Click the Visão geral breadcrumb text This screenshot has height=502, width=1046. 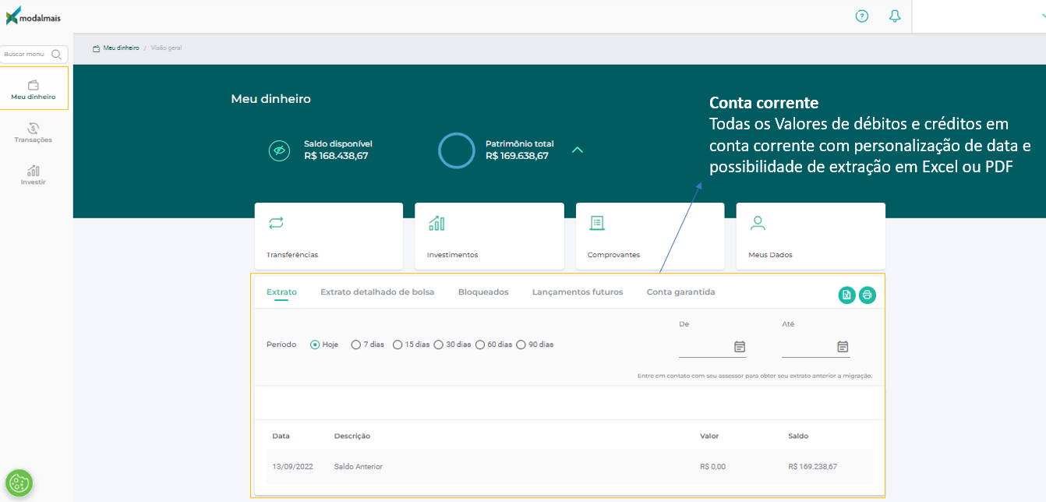tap(166, 48)
